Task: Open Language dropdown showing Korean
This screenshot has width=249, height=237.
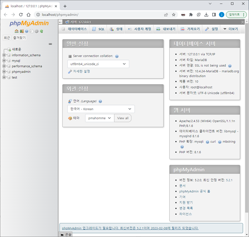Action: click(x=101, y=109)
